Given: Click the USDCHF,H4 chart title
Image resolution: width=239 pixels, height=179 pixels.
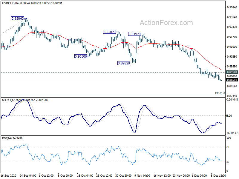Looking at the screenshot, I should (x=10, y=3).
